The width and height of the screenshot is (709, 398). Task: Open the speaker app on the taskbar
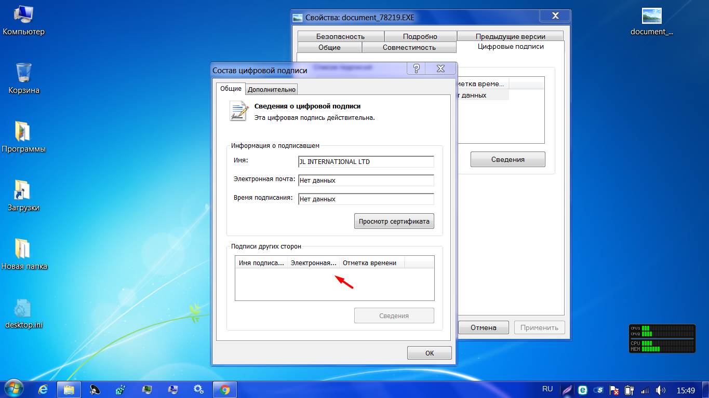pyautogui.click(x=95, y=389)
